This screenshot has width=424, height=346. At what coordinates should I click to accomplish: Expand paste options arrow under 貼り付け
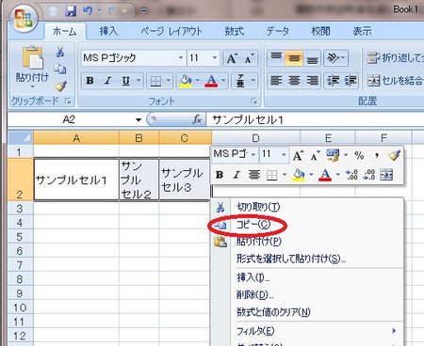pyautogui.click(x=32, y=86)
